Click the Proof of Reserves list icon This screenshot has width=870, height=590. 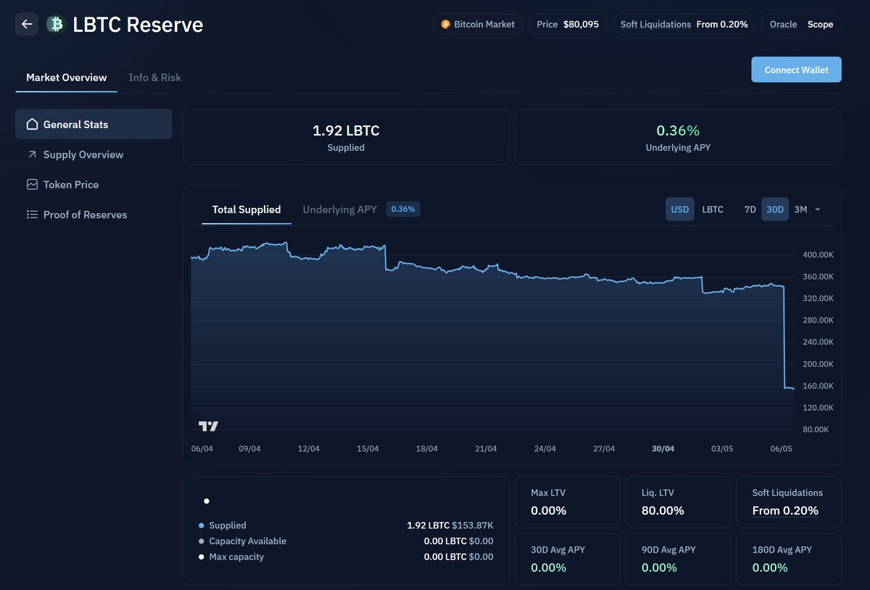(x=32, y=215)
